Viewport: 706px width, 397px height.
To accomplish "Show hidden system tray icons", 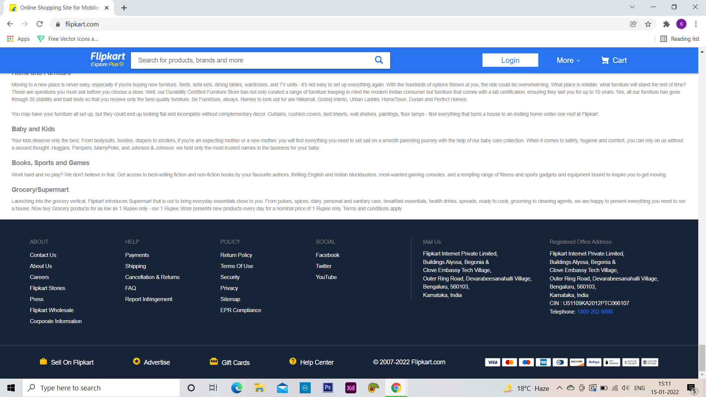I will click(559, 388).
